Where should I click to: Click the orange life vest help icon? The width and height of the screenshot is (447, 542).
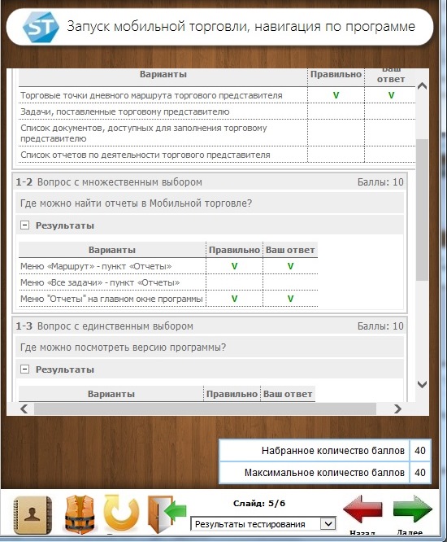pyautogui.click(x=80, y=514)
